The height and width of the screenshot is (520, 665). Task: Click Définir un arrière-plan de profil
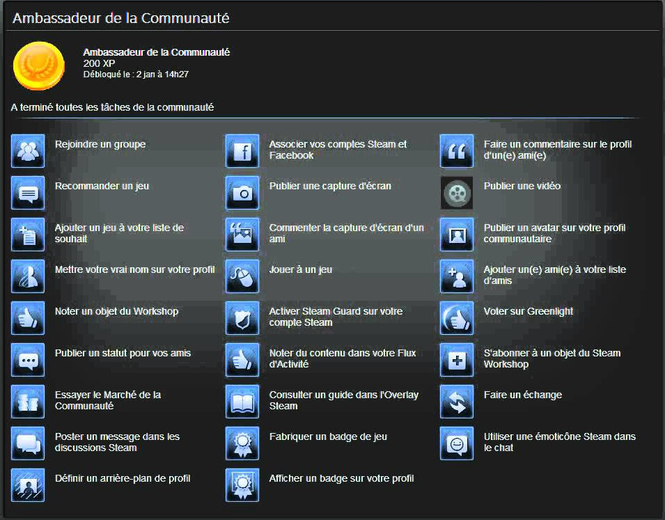[x=123, y=478]
